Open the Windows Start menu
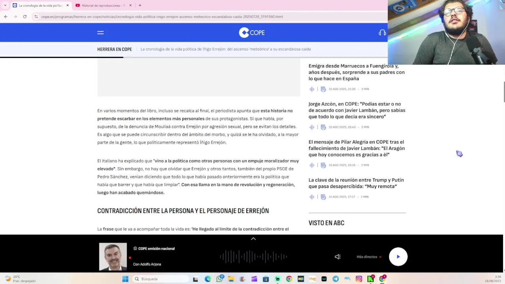The height and width of the screenshot is (284, 505). tap(125, 279)
